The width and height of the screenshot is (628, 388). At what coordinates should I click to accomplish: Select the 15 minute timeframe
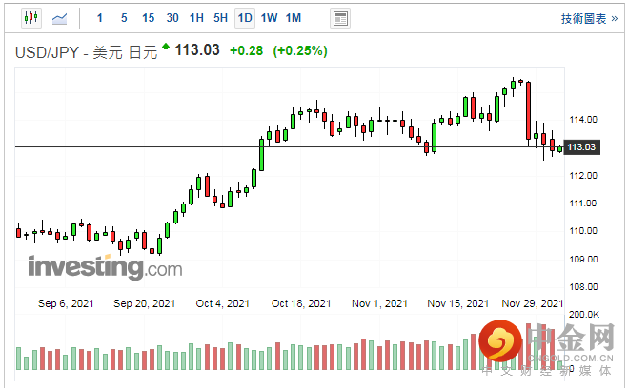point(149,18)
